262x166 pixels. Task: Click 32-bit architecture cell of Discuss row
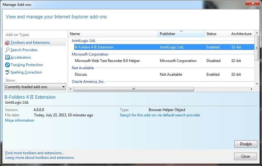(x=236, y=74)
